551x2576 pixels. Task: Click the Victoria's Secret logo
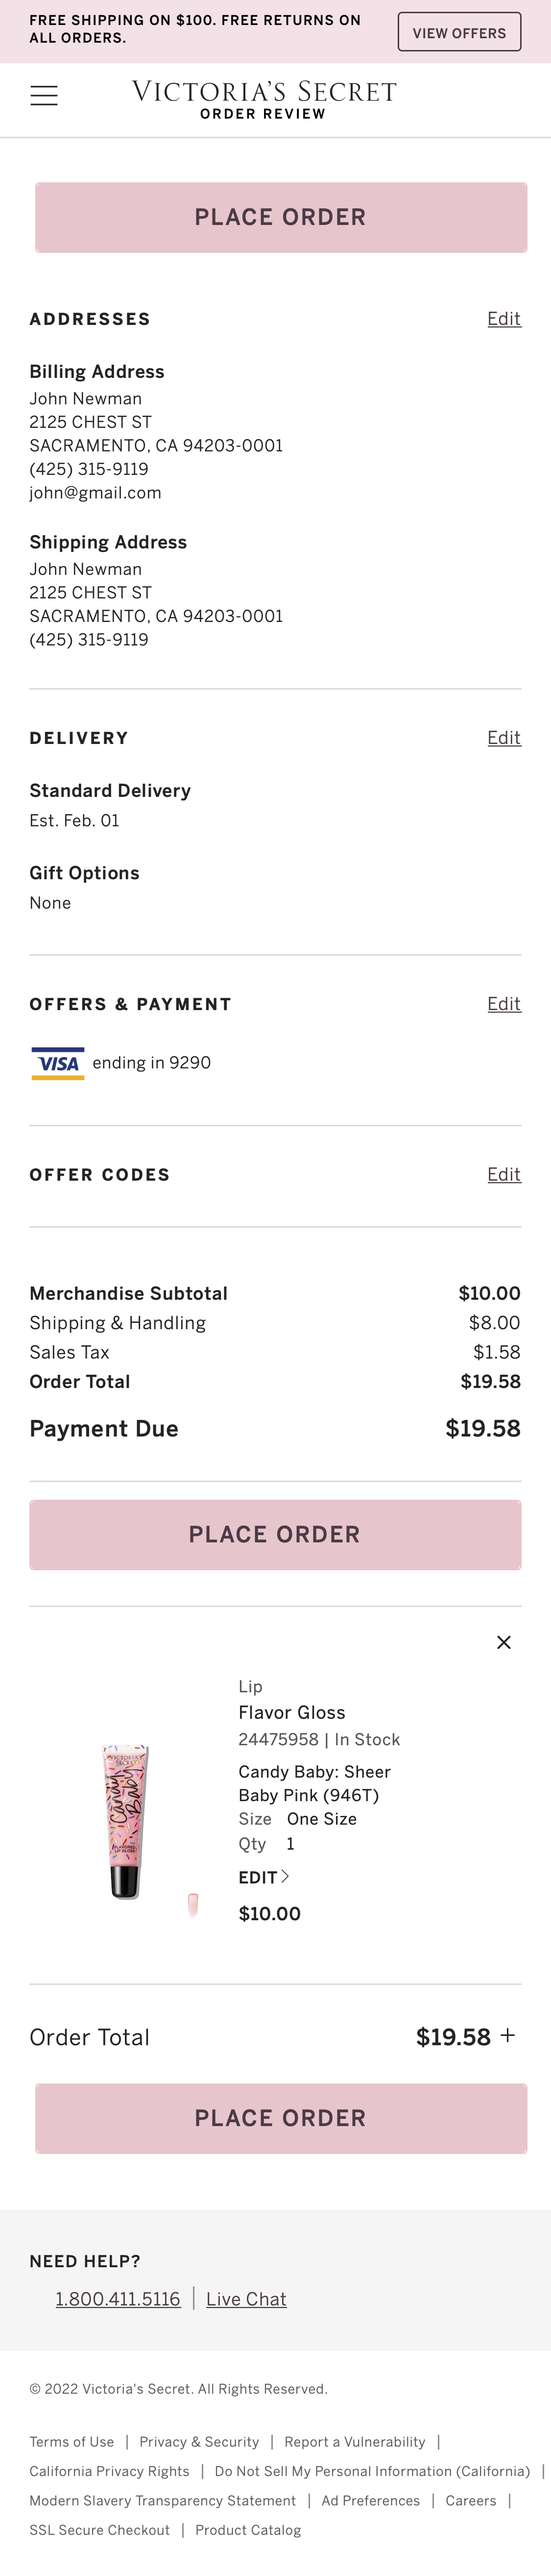pos(264,92)
